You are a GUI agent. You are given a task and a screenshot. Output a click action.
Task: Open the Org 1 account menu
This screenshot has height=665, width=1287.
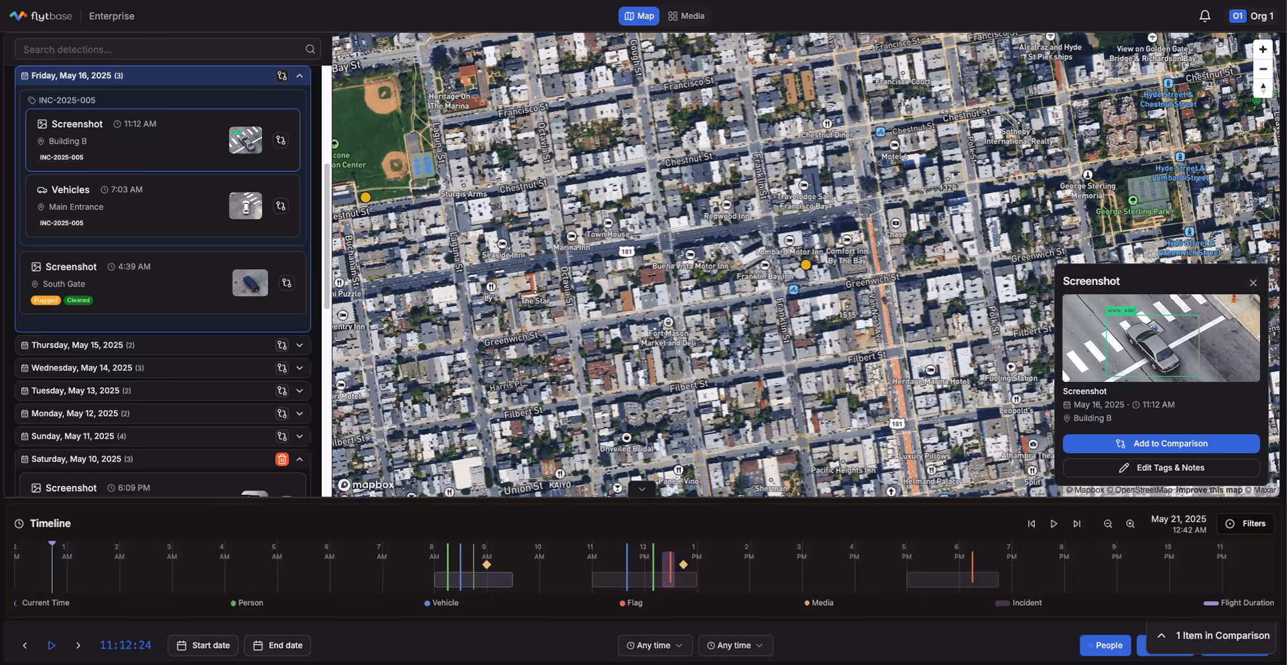tap(1251, 16)
